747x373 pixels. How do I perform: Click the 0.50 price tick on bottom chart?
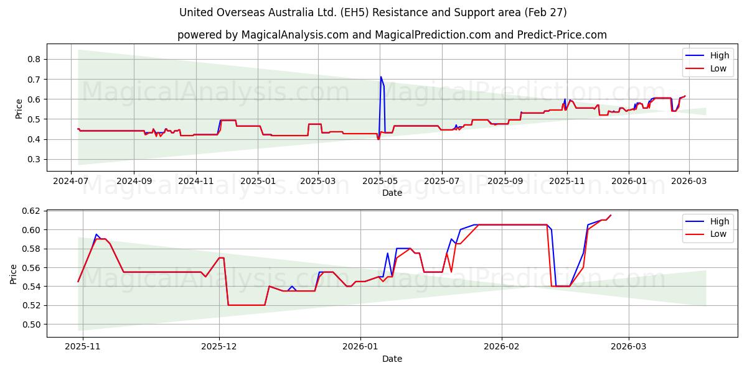point(32,325)
